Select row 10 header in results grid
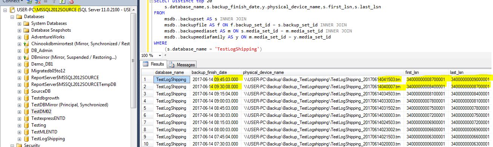493x147 pixels. [x=147, y=144]
